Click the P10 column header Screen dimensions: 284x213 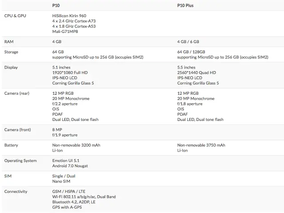click(x=56, y=5)
